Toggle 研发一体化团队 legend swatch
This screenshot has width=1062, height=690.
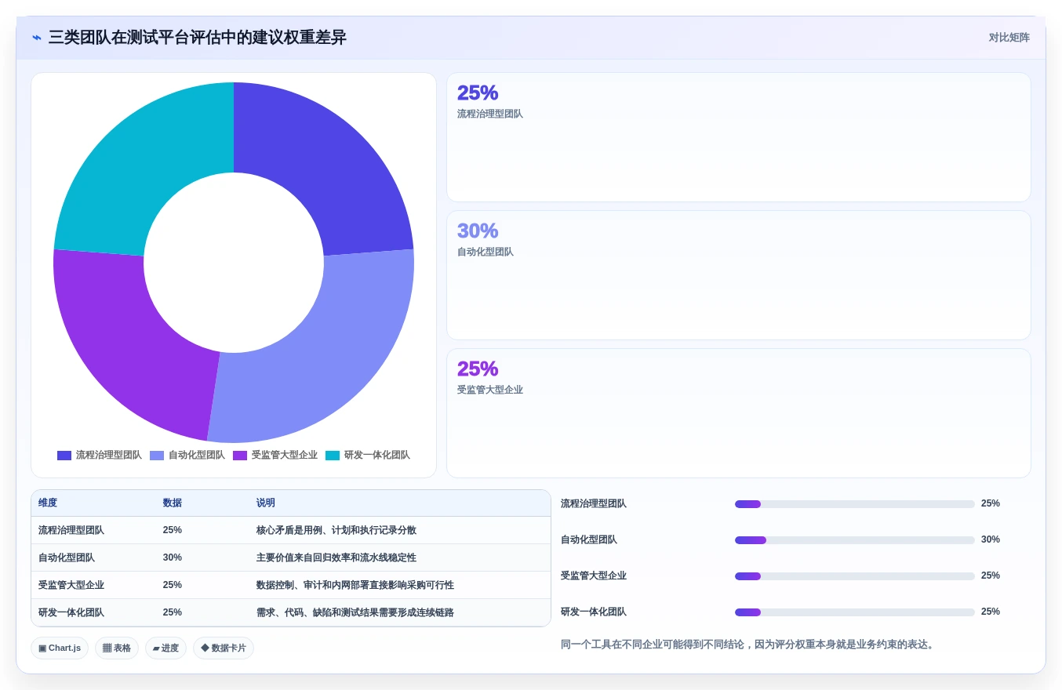point(333,456)
